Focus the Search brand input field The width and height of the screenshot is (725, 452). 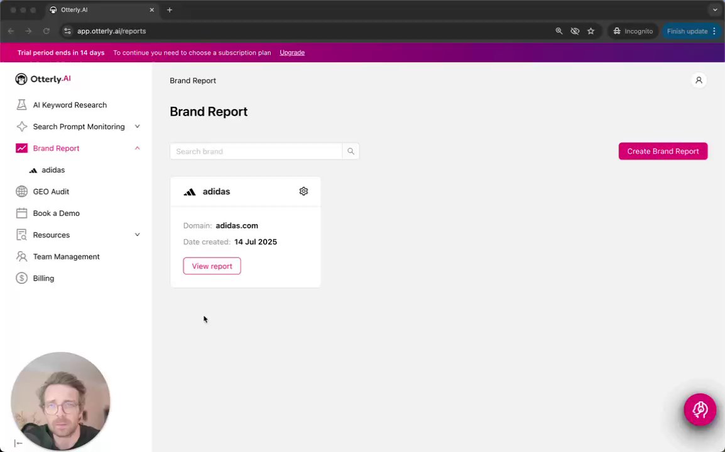(x=256, y=151)
